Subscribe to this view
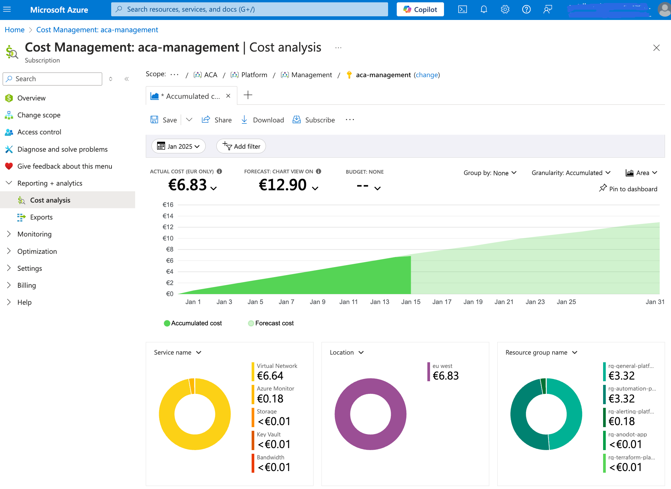671x489 pixels. [314, 120]
